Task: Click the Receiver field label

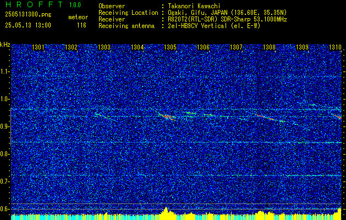Action: tap(112, 19)
